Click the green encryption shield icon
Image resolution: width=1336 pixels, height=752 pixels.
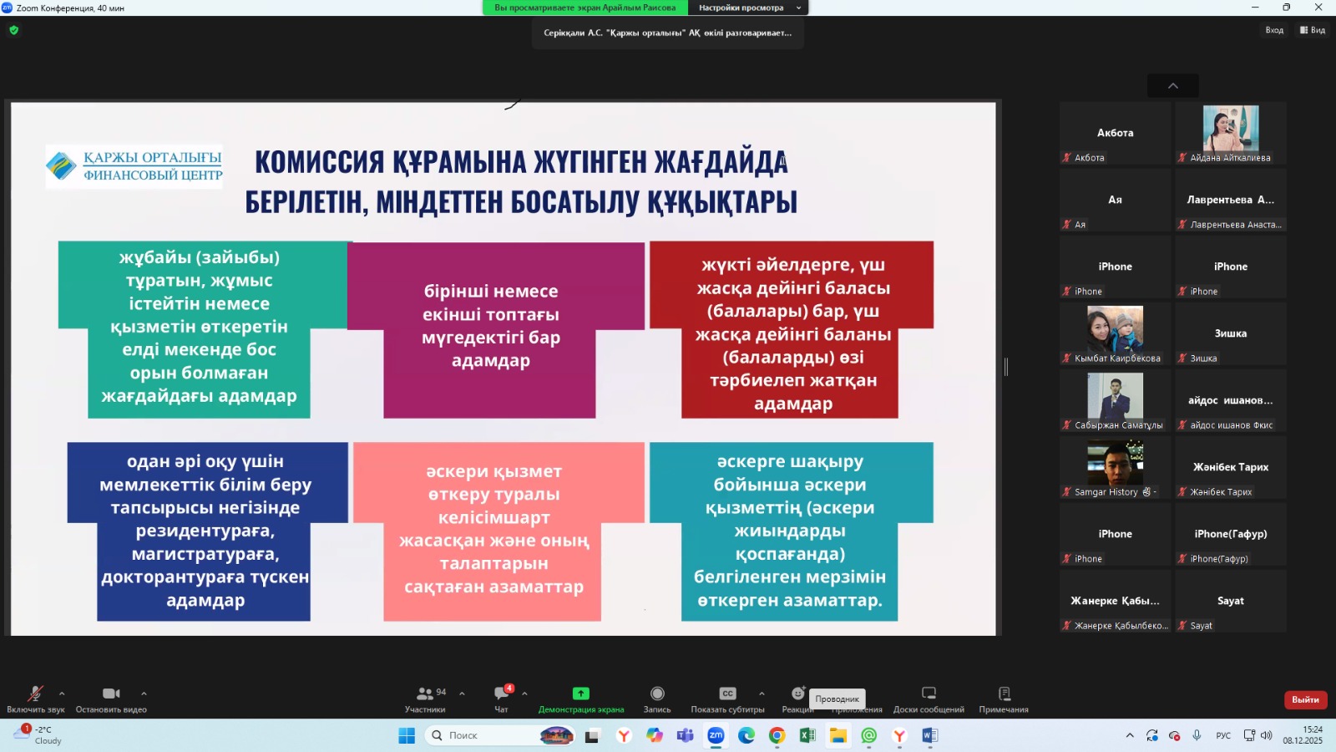[13, 30]
